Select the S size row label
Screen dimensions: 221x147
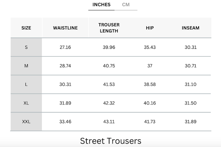(26, 47)
